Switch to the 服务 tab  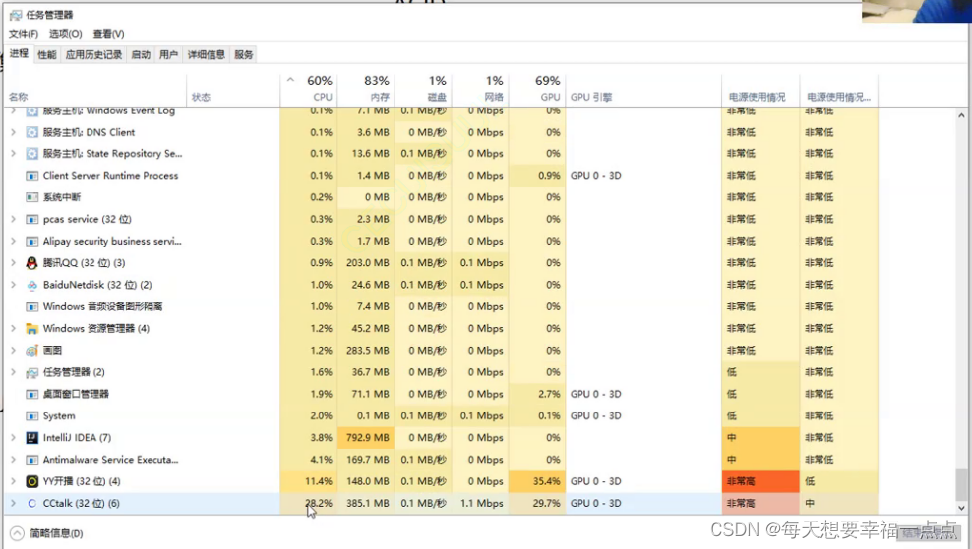[x=244, y=54]
